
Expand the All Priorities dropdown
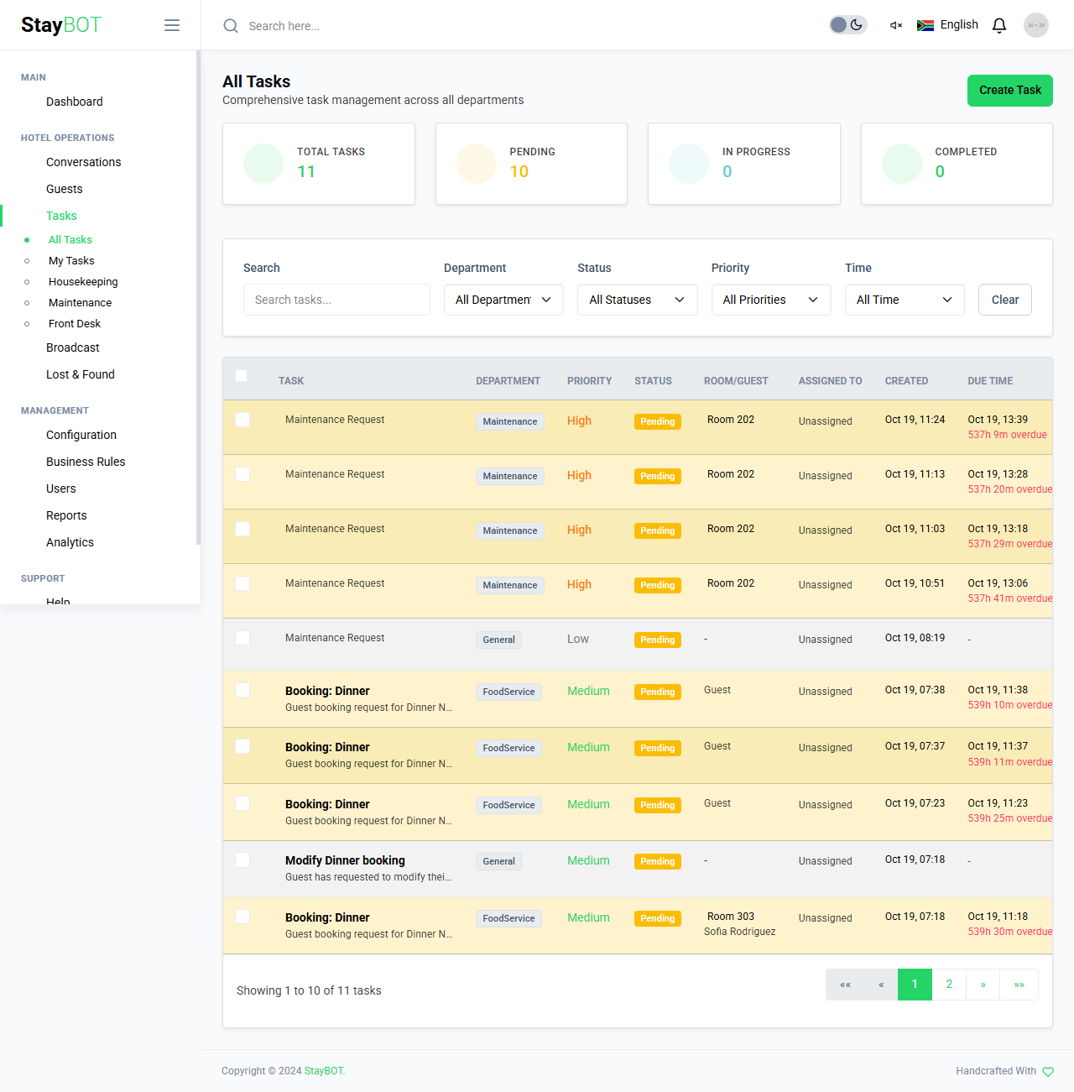pos(770,300)
